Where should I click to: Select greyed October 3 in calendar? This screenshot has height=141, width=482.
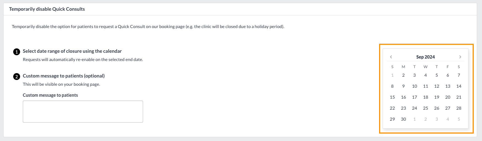pos(437,119)
